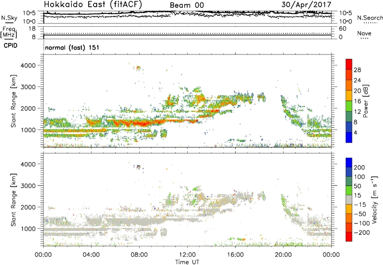Select the 'N.Sky' legend label
Screen dimensions: 383x265
click(9, 18)
